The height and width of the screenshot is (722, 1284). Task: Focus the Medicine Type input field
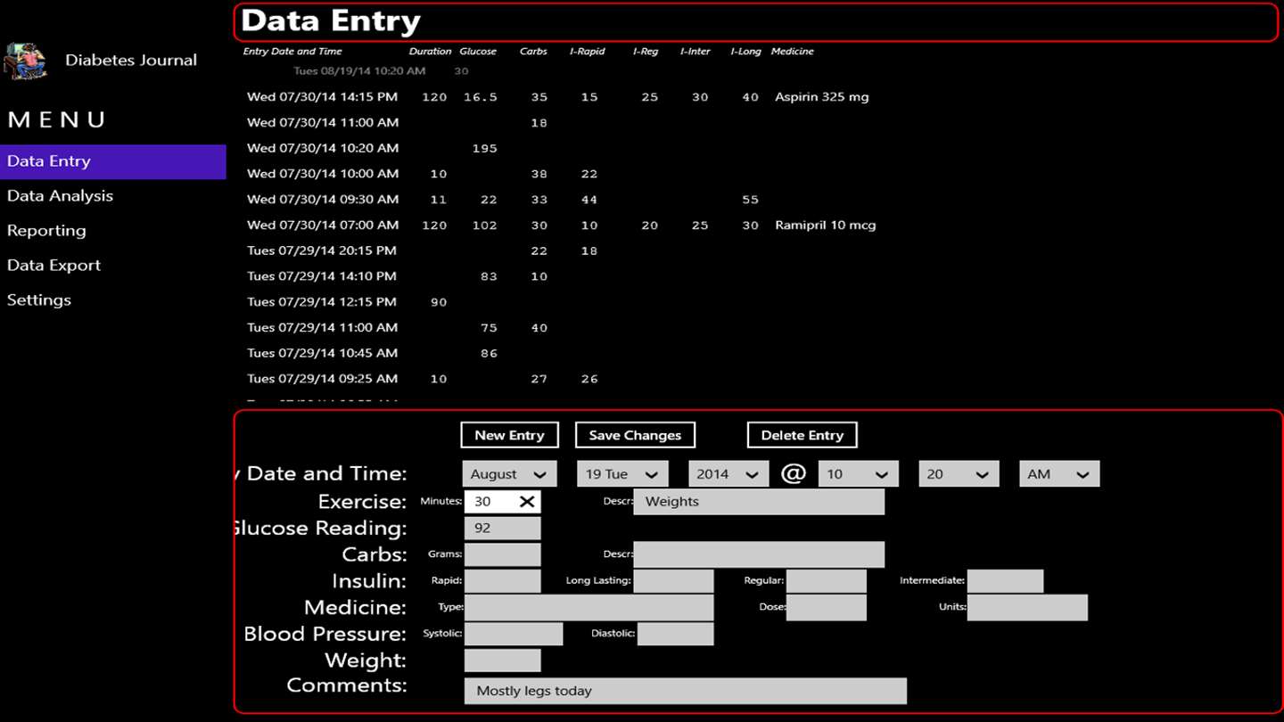tap(588, 608)
